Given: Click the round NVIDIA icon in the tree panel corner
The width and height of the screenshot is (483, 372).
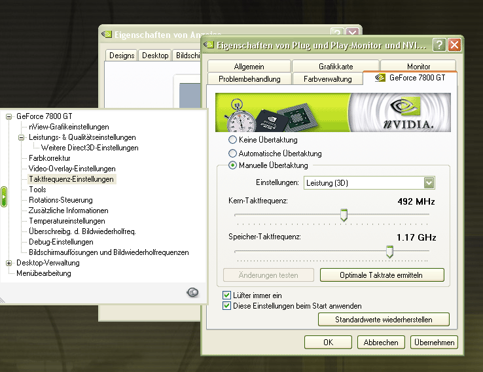Looking at the screenshot, I should [193, 292].
